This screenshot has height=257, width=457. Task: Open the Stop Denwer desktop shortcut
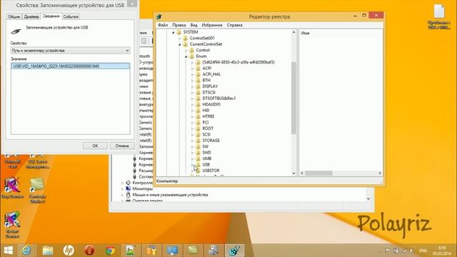coord(12,188)
